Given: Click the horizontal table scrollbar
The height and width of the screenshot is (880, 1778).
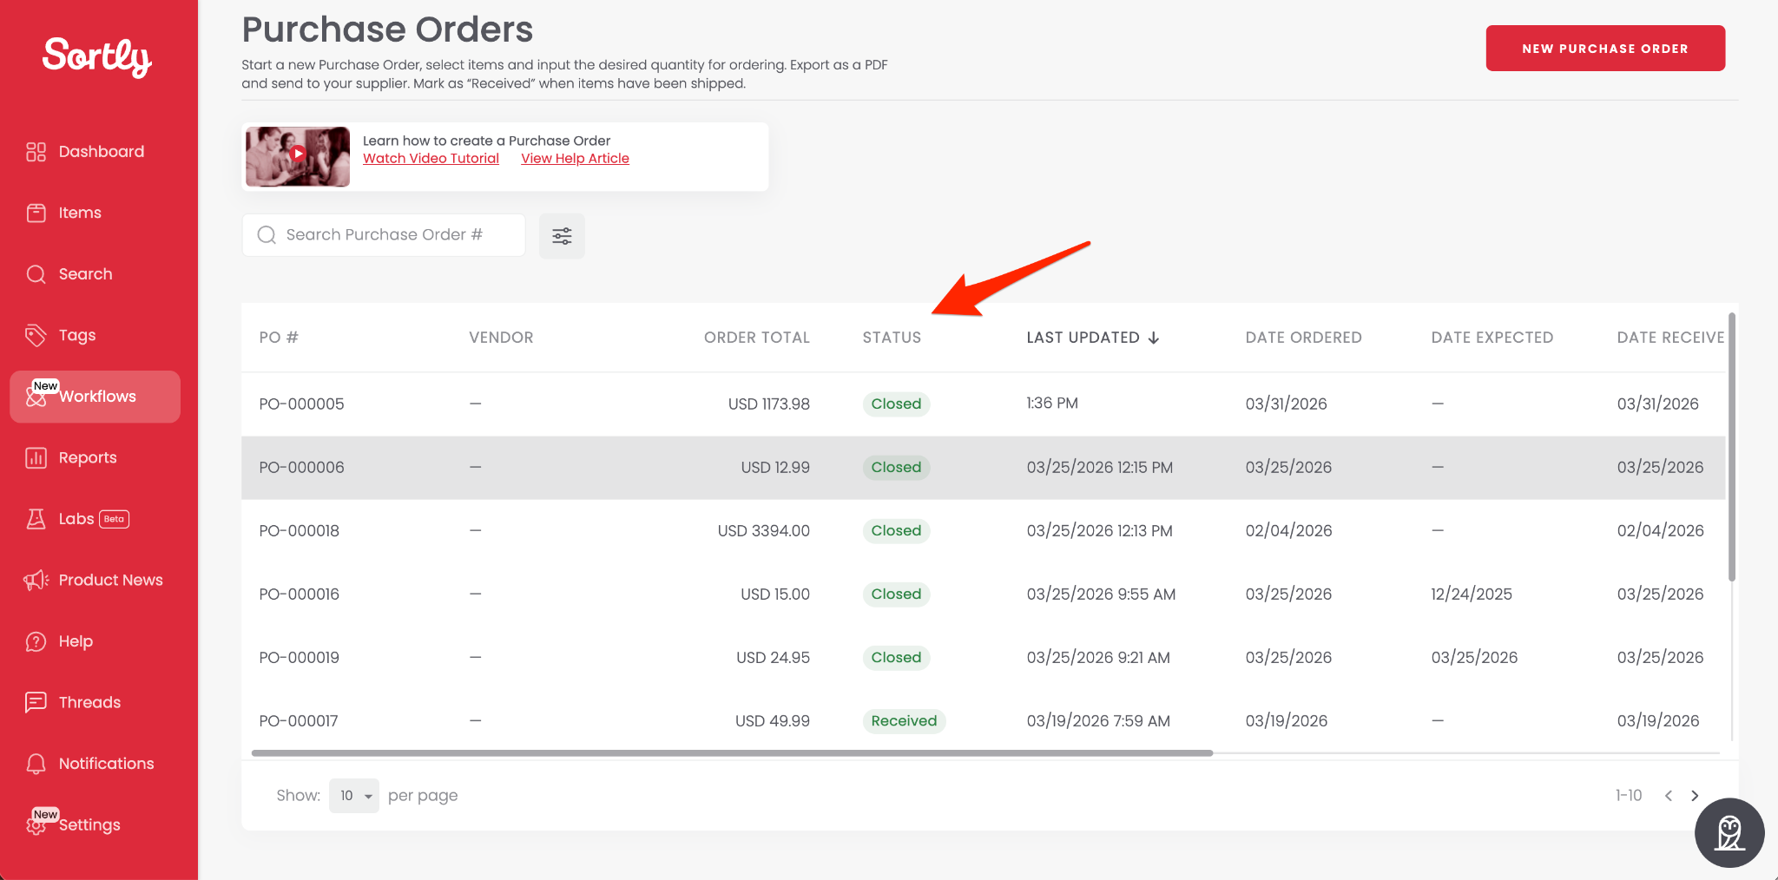Looking at the screenshot, I should click(x=731, y=753).
